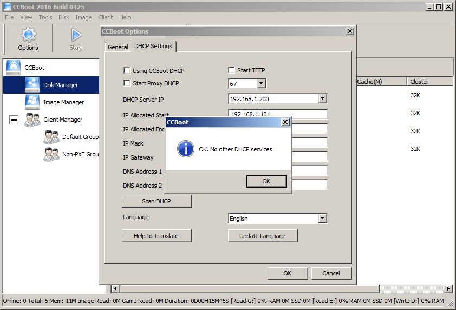Viewport: 456px width, 310px height.
Task: Select the CCBoot root node icon
Action: point(14,68)
